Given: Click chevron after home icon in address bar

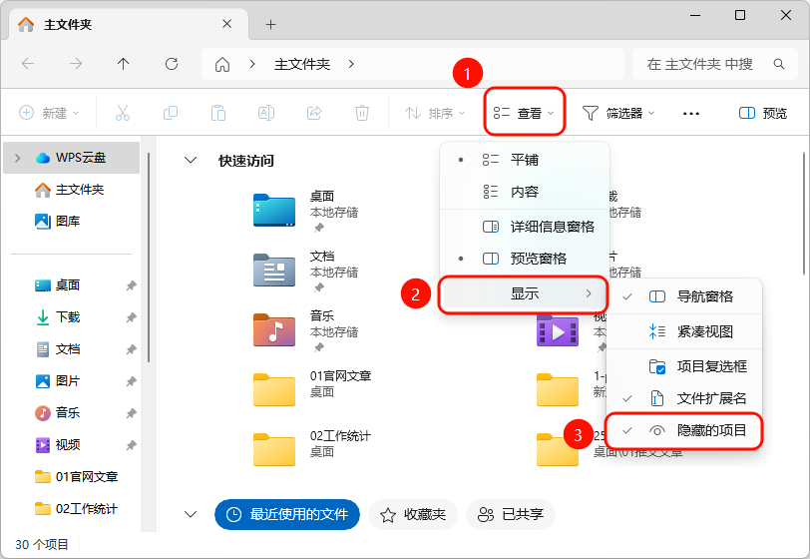Looking at the screenshot, I should [x=252, y=64].
